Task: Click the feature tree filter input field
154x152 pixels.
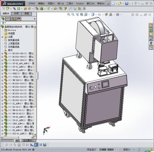Action: coord(21,23)
